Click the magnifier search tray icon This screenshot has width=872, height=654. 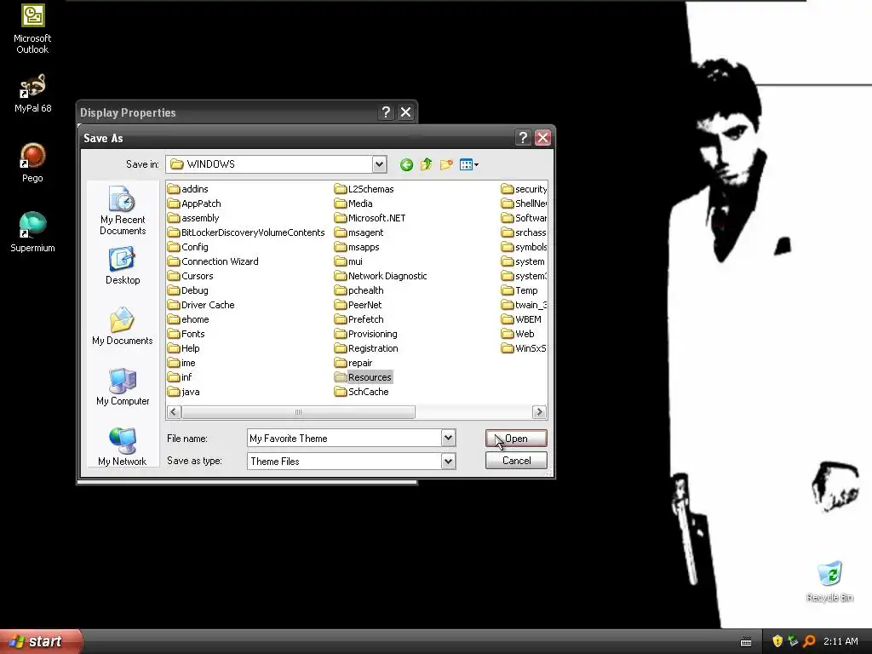click(x=809, y=641)
